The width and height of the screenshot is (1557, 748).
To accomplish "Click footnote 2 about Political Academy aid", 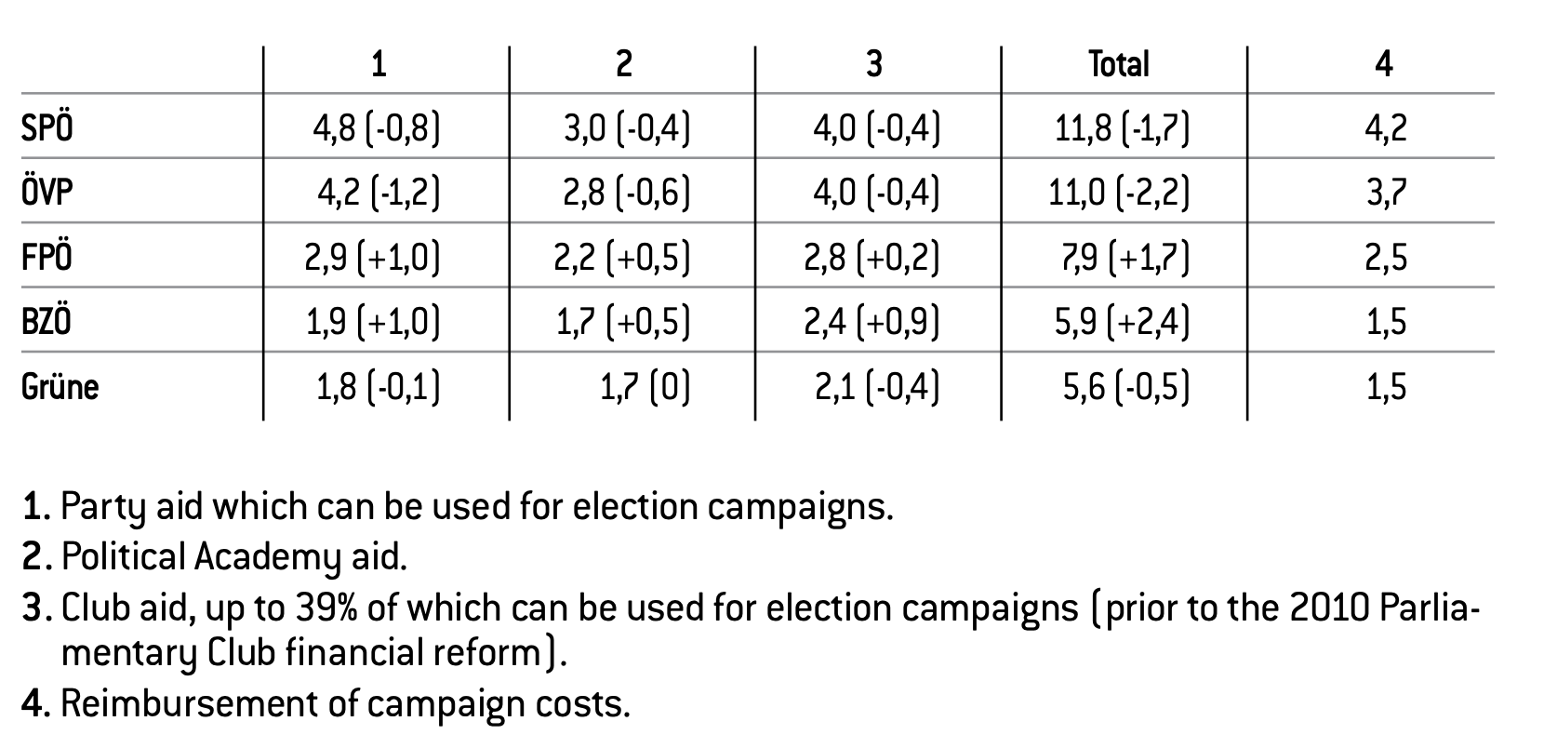I will coord(215,556).
